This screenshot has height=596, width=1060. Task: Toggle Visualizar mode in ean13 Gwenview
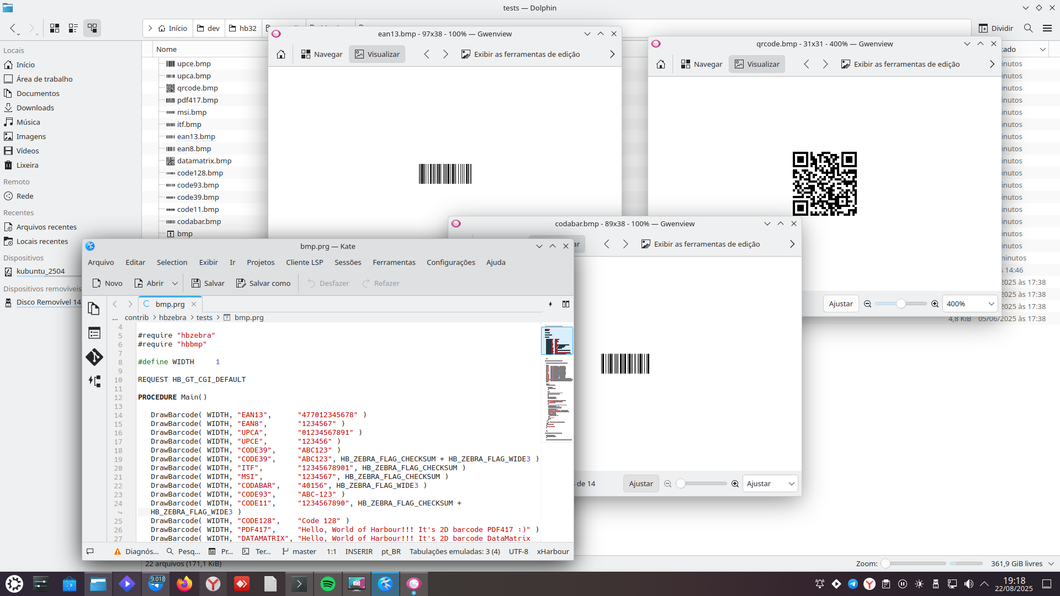click(x=377, y=54)
